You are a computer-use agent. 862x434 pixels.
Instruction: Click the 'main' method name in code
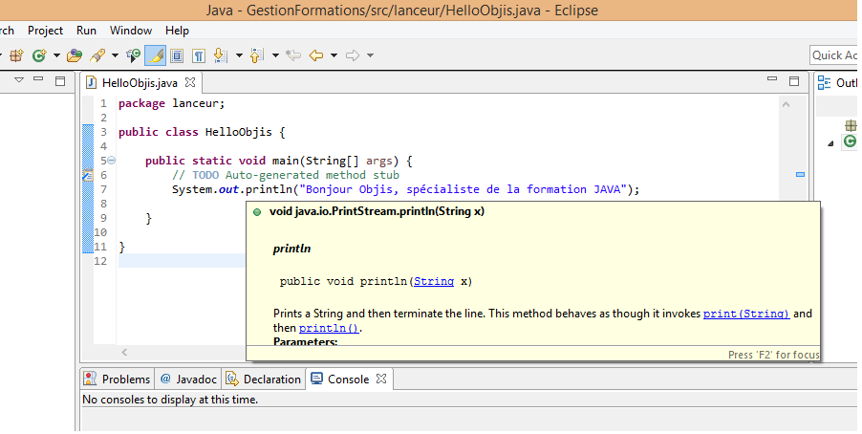[286, 161]
